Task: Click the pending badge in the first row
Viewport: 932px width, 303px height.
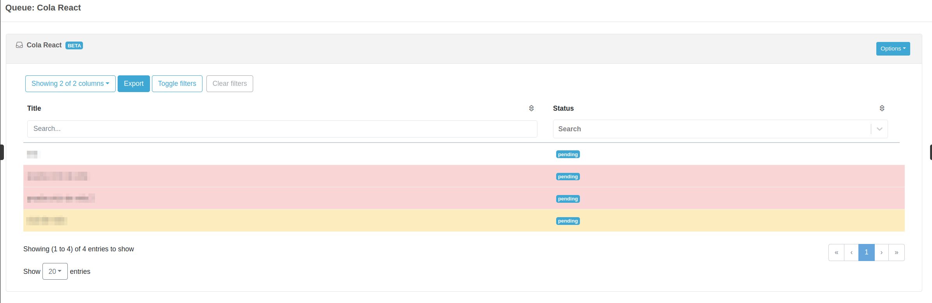Action: click(x=567, y=154)
